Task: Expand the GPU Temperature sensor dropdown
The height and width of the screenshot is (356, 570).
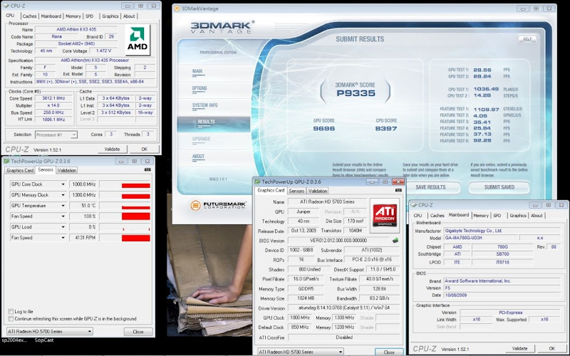Action: (63, 206)
